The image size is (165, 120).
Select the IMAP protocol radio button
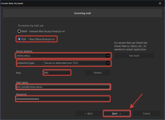coord(19,31)
